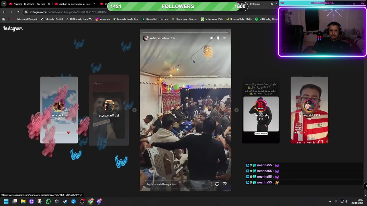
Task: Open the browser tab search dropdown
Action: coord(3,4)
